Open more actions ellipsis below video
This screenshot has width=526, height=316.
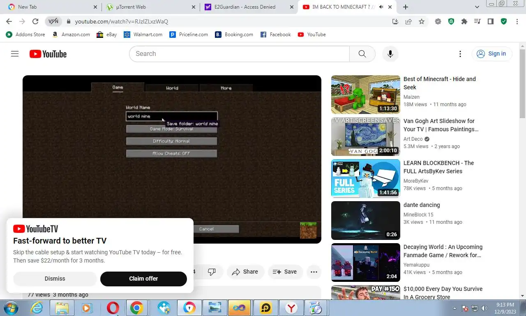coord(314,272)
